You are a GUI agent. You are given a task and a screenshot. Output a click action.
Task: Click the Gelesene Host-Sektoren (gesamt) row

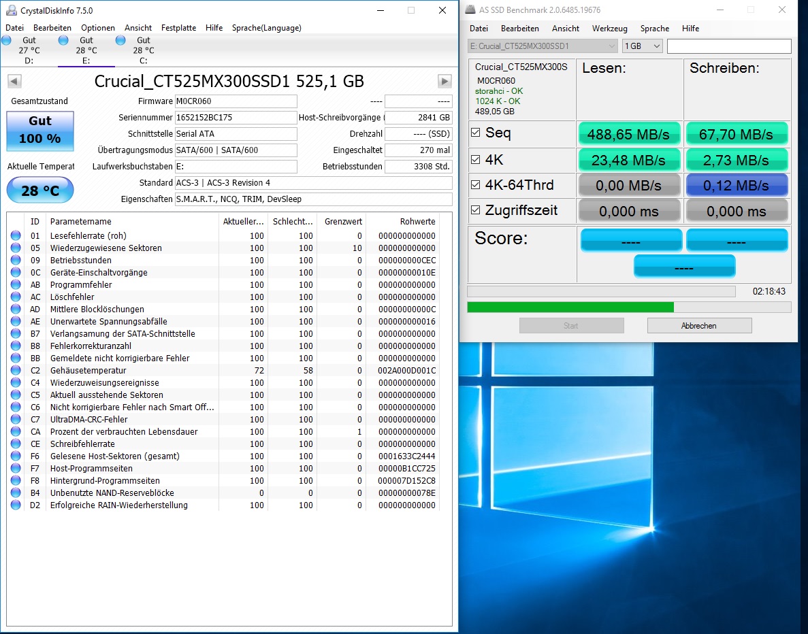click(223, 456)
